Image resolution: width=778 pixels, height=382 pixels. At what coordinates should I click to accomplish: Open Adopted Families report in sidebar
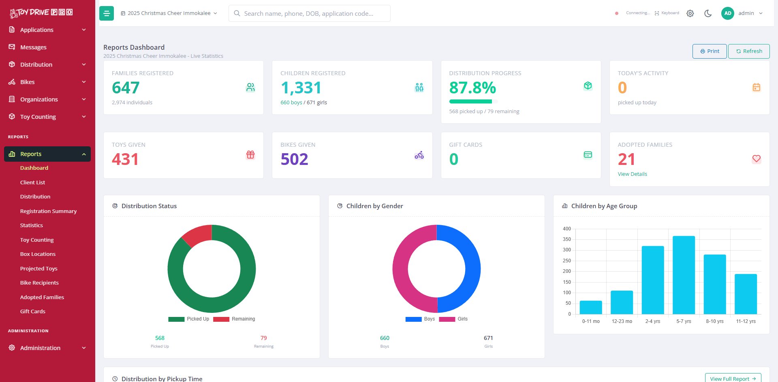click(x=42, y=297)
